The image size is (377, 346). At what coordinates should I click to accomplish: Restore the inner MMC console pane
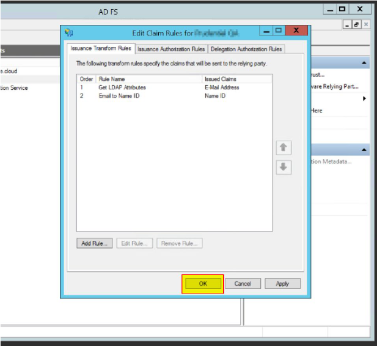[356, 24]
